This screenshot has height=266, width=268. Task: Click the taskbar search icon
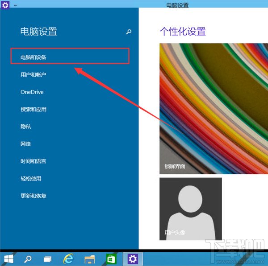(x=28, y=258)
